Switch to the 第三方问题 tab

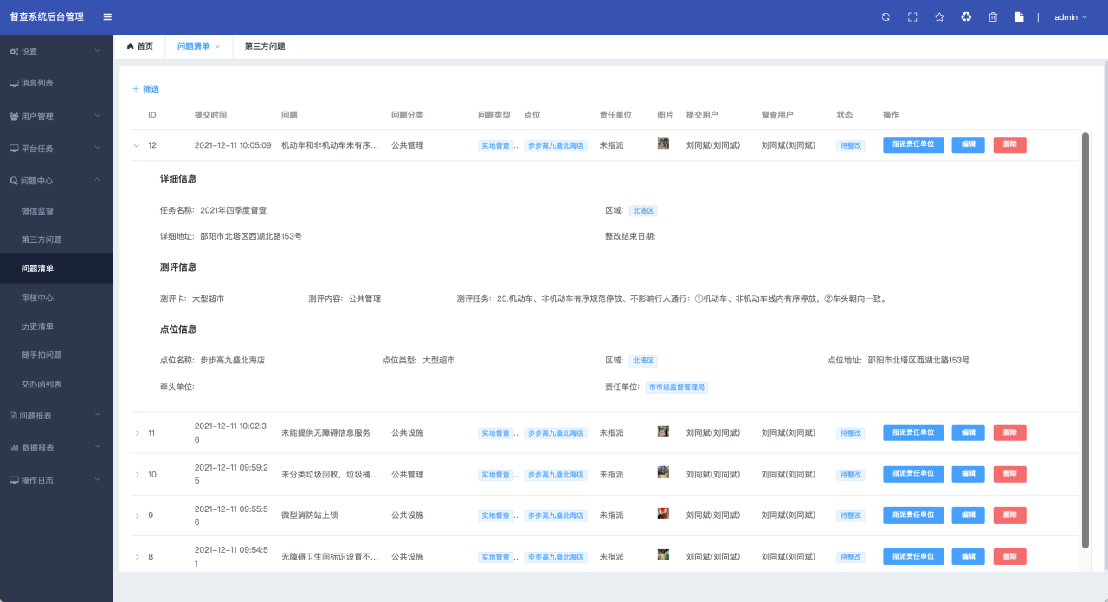point(265,47)
